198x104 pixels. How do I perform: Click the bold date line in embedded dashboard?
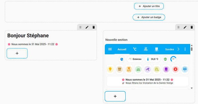pos(147,80)
